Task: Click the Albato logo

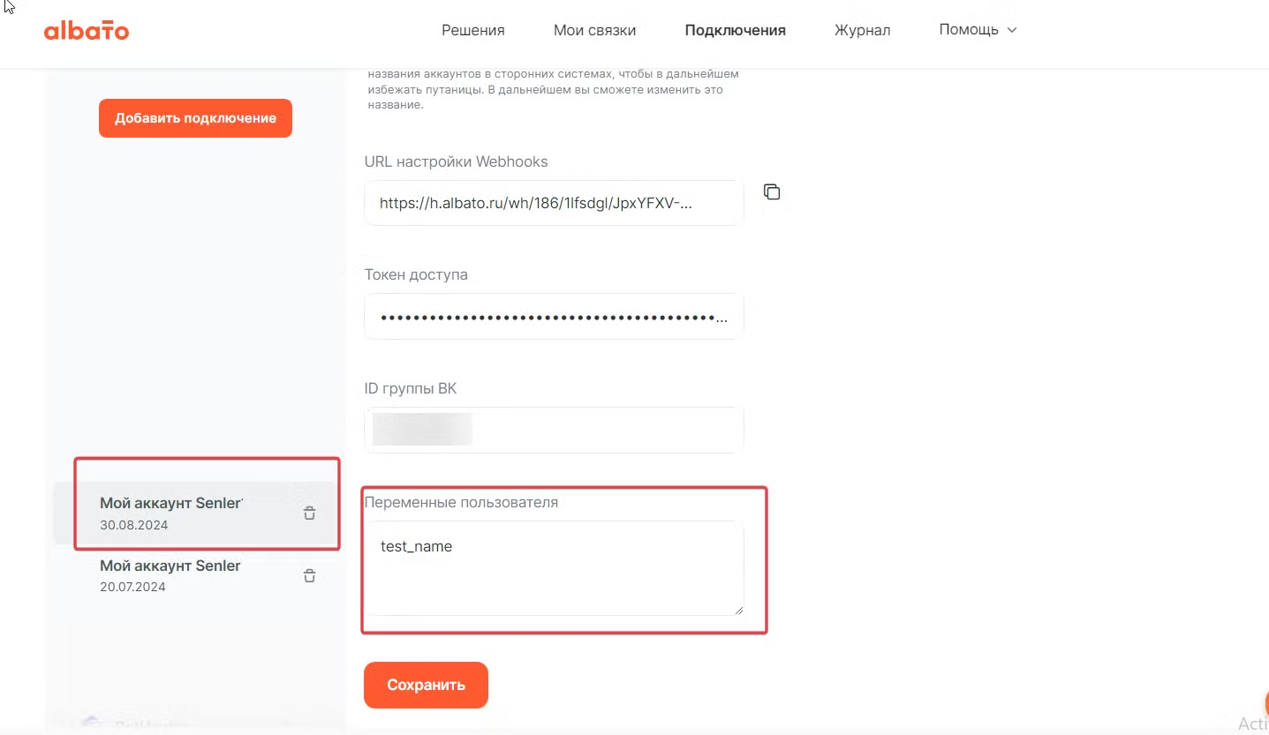Action: (87, 31)
